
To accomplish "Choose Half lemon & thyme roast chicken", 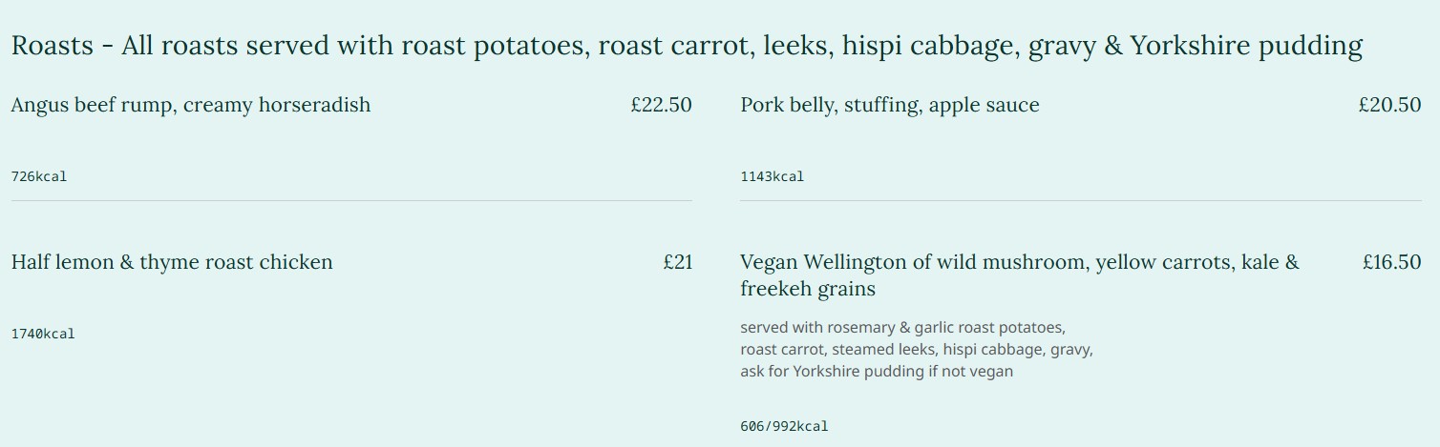I will [172, 262].
